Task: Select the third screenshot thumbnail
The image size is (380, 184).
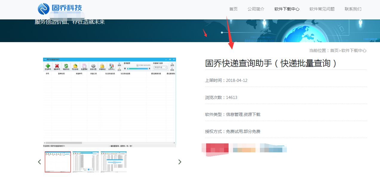Action: pyautogui.click(x=114, y=162)
